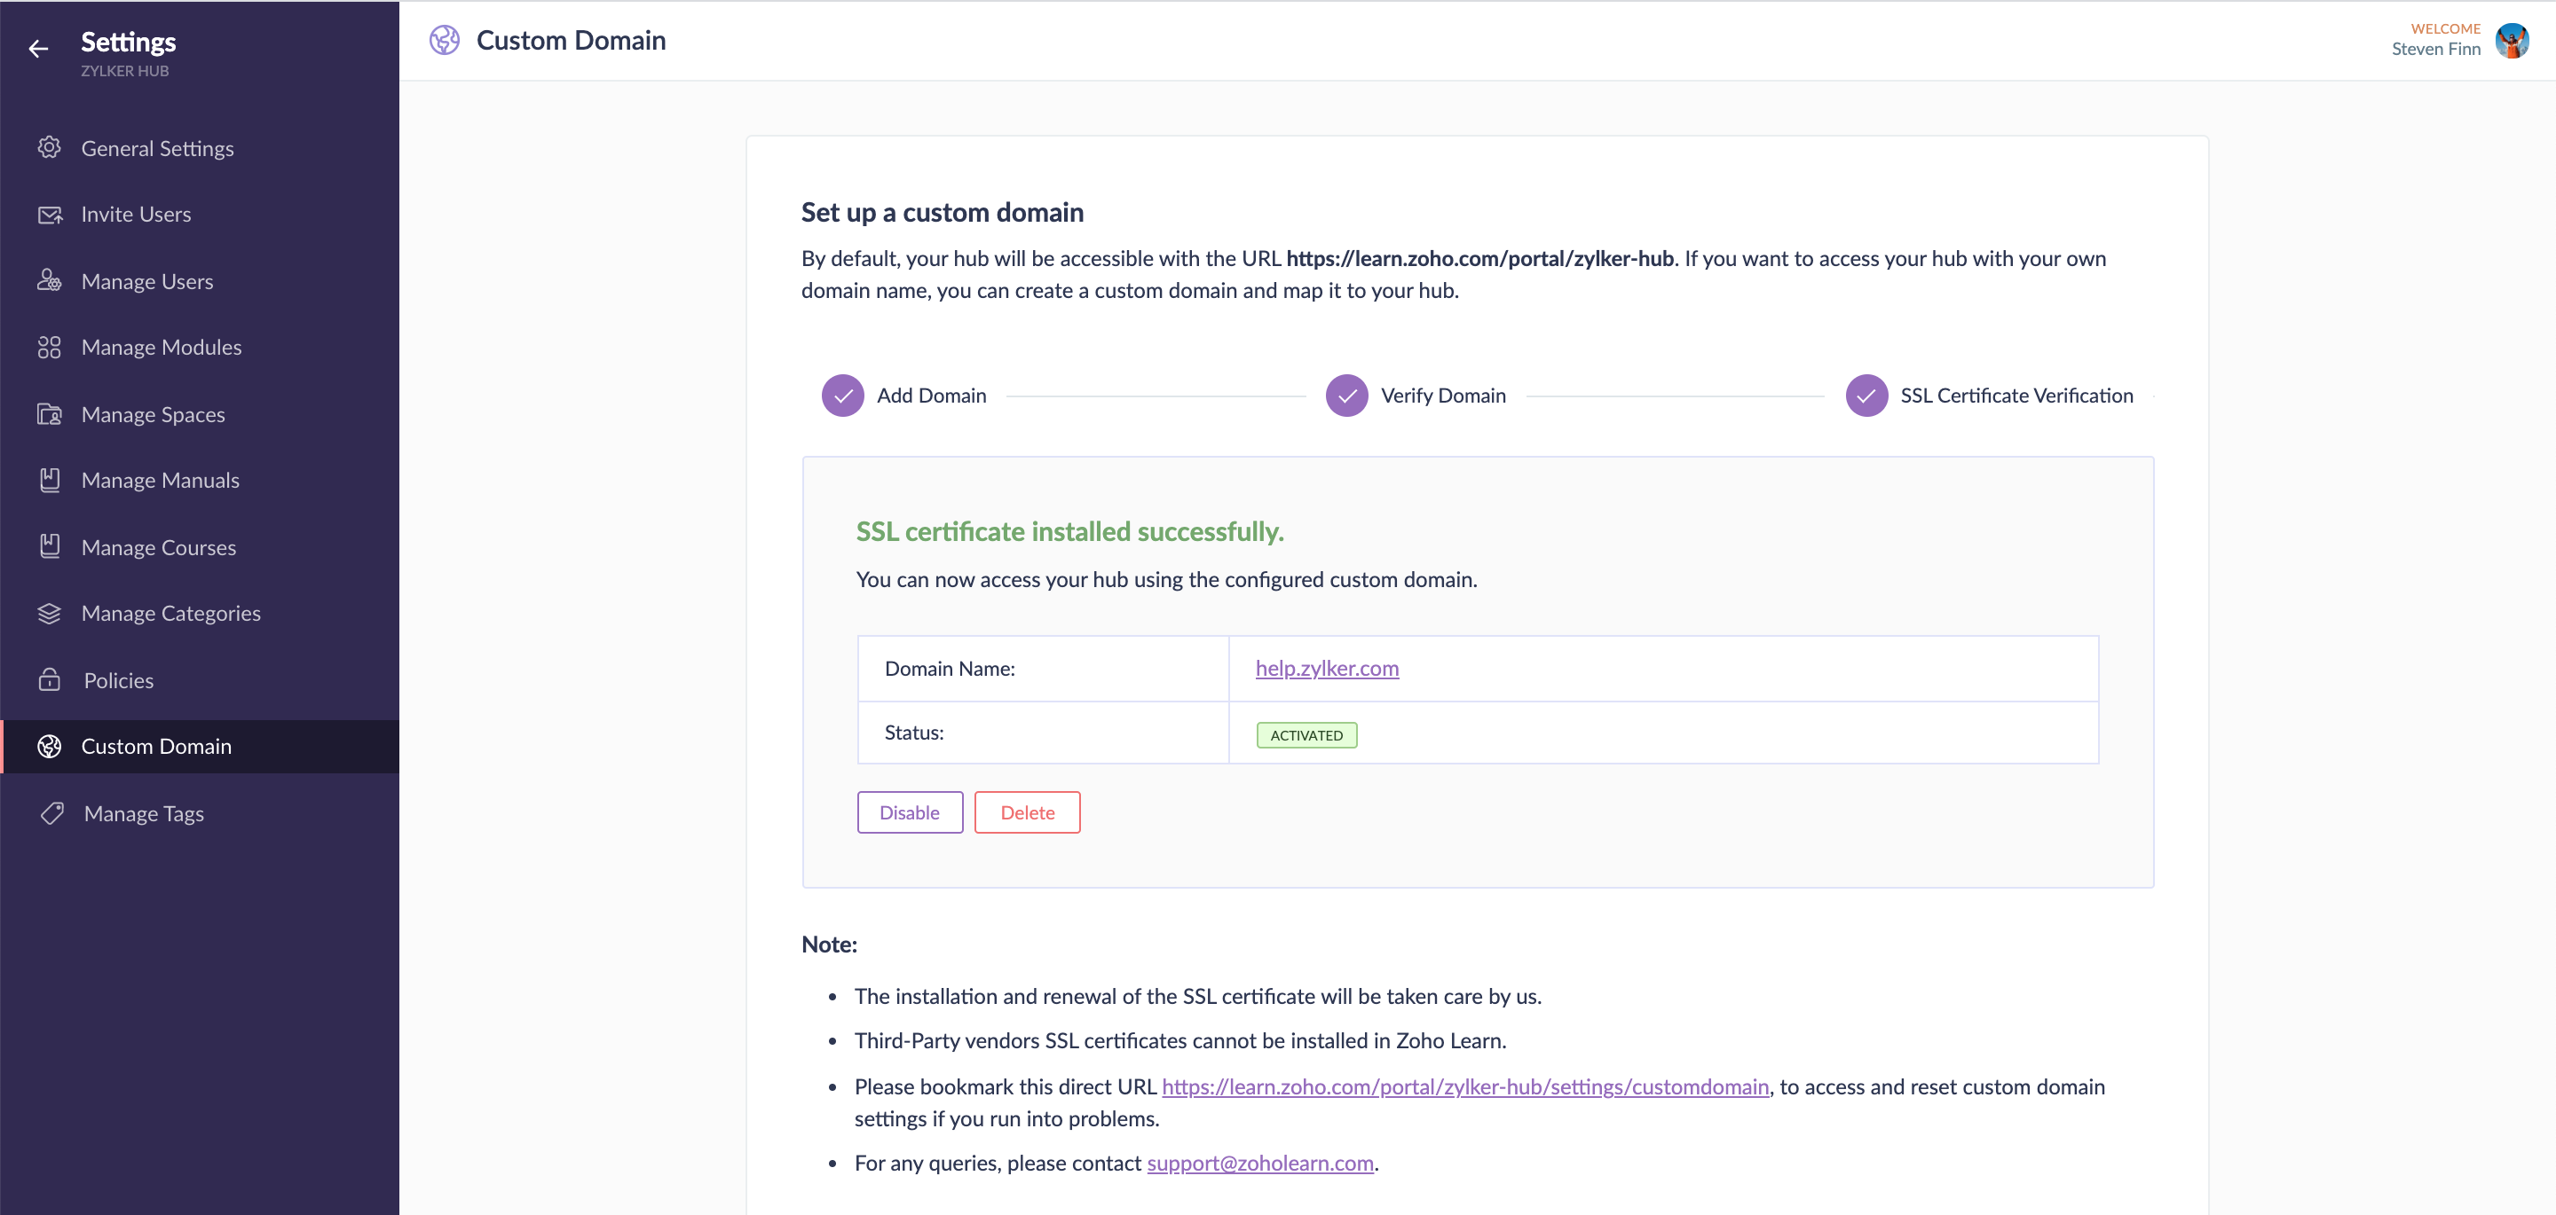Click the Manage Users people icon
This screenshot has height=1215, width=2556.
pyautogui.click(x=49, y=280)
